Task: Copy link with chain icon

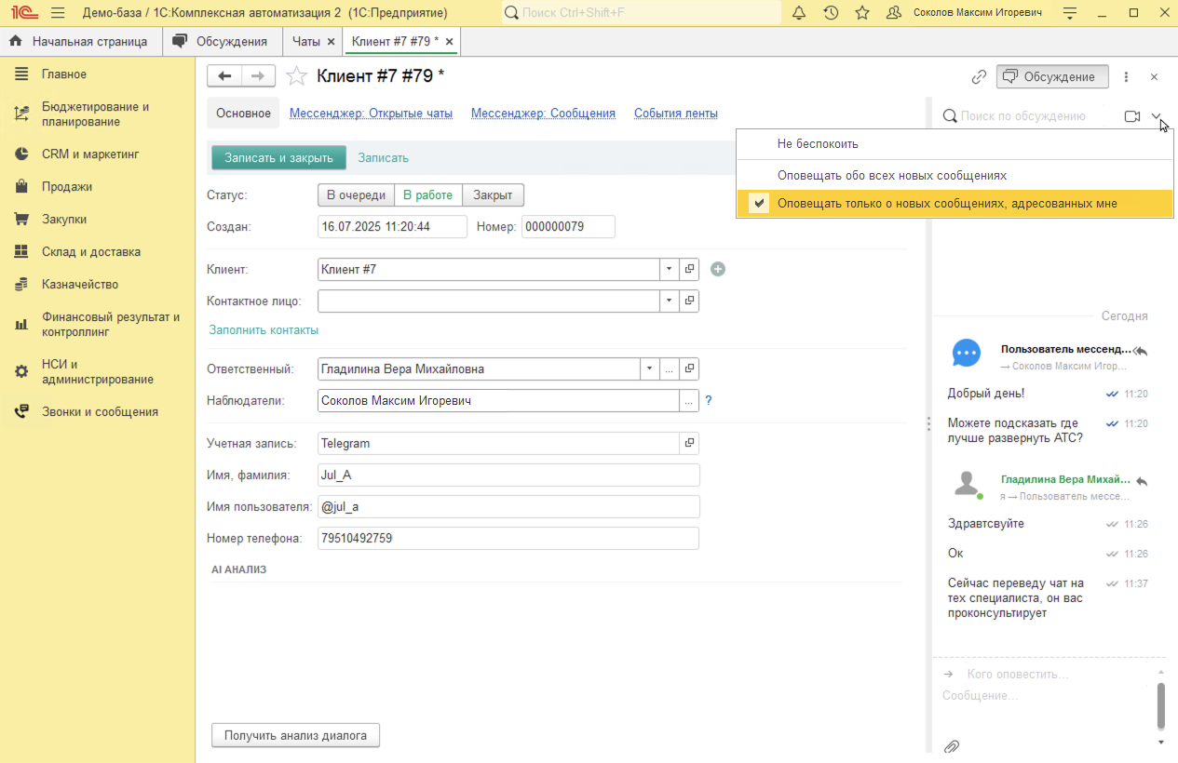Action: click(979, 76)
